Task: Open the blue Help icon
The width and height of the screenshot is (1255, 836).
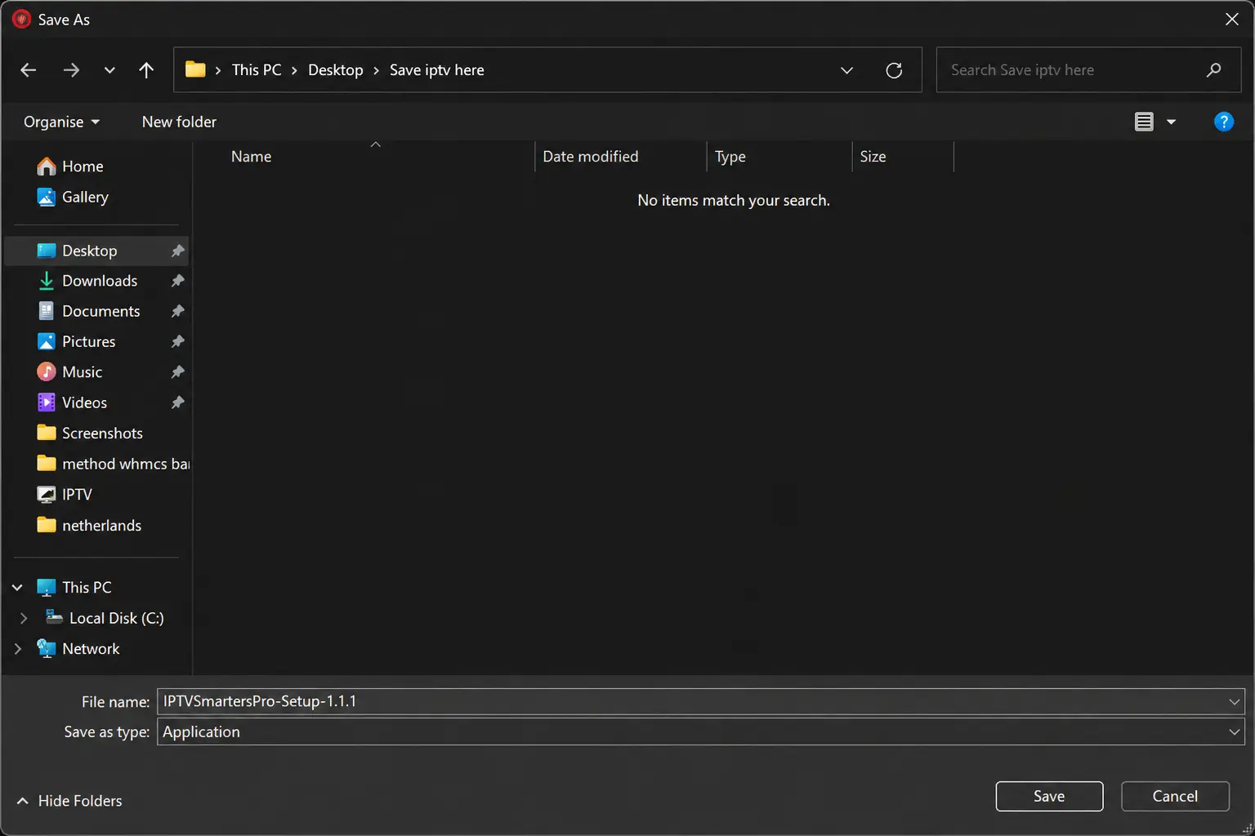Action: coord(1223,122)
